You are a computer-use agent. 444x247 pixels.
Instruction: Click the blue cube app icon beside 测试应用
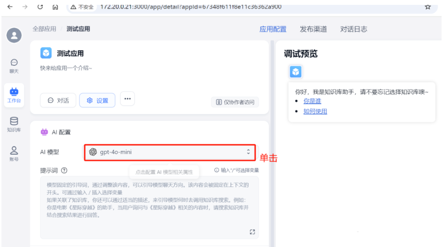[x=46, y=53]
